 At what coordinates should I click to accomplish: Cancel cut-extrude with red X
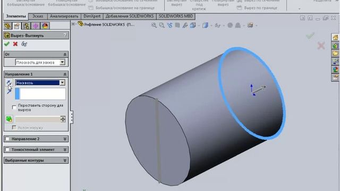[15, 44]
